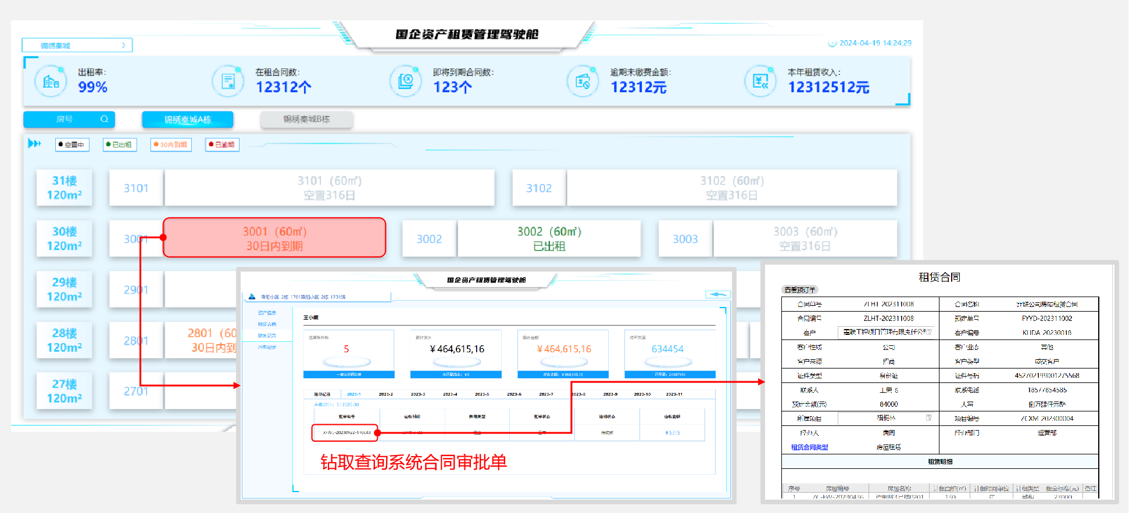Click the rental-rate building icon

click(51, 81)
